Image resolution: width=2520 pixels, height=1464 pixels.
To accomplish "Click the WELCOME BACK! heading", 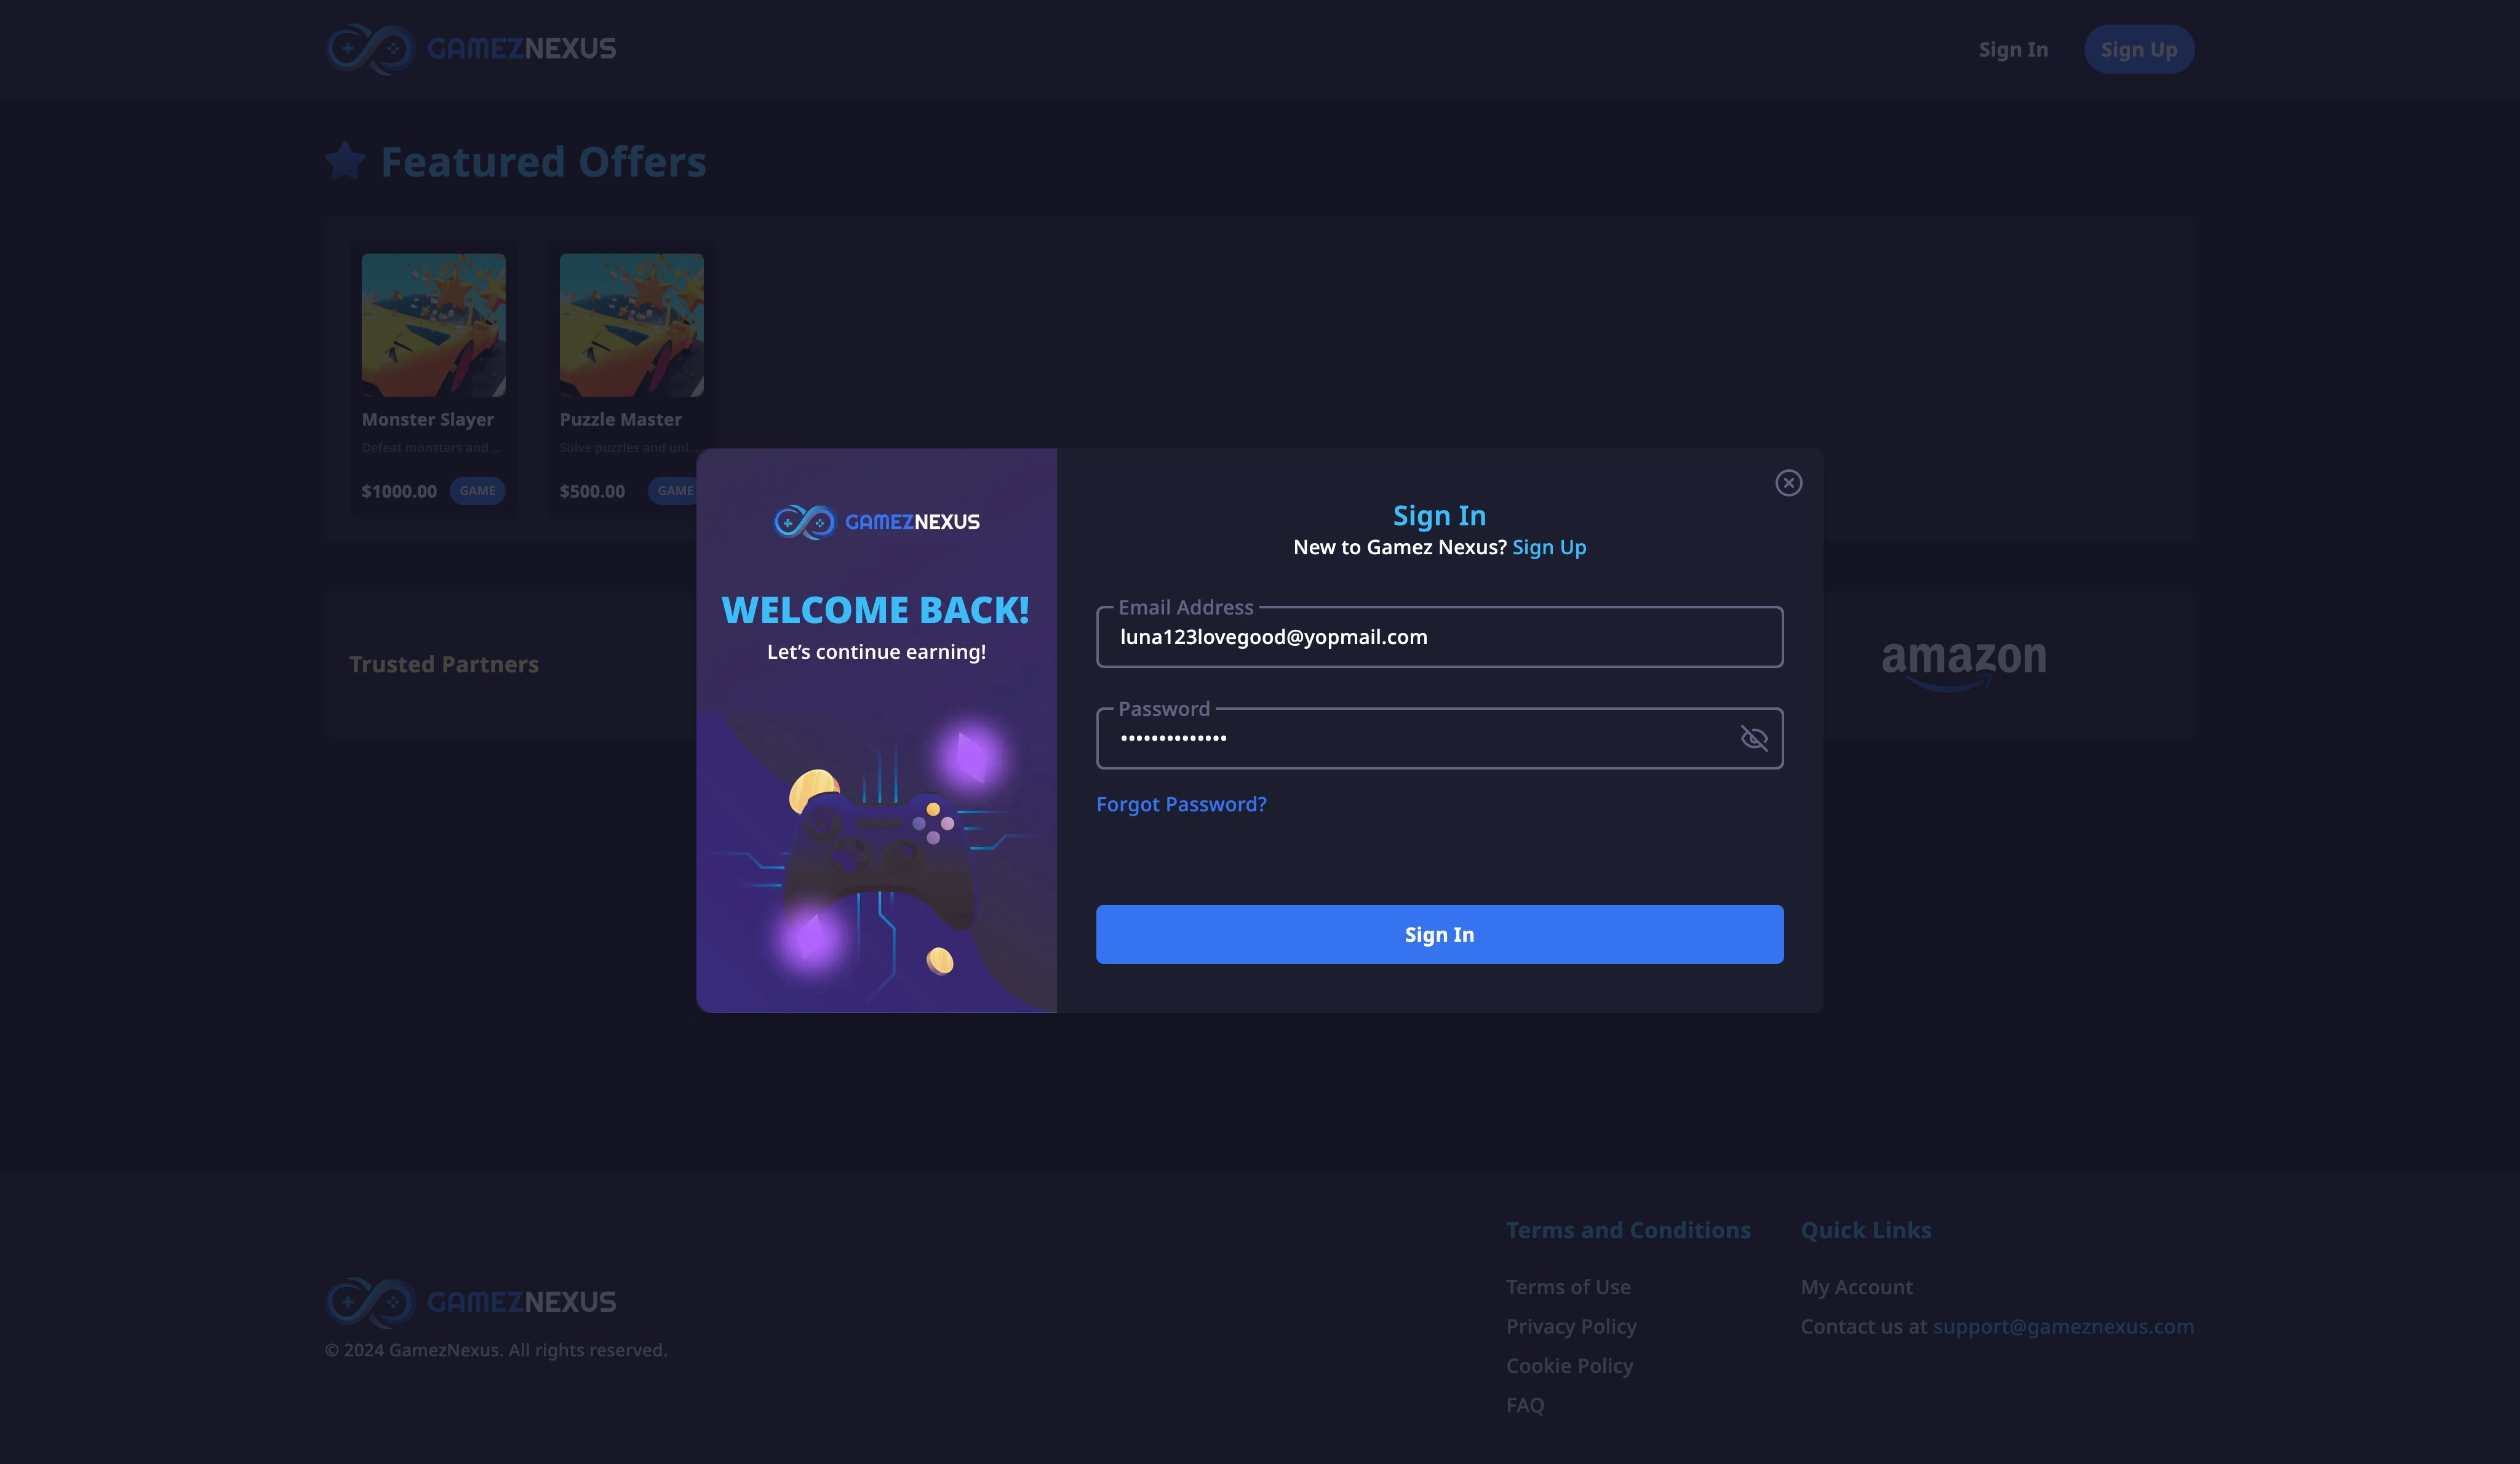I will click(x=875, y=610).
